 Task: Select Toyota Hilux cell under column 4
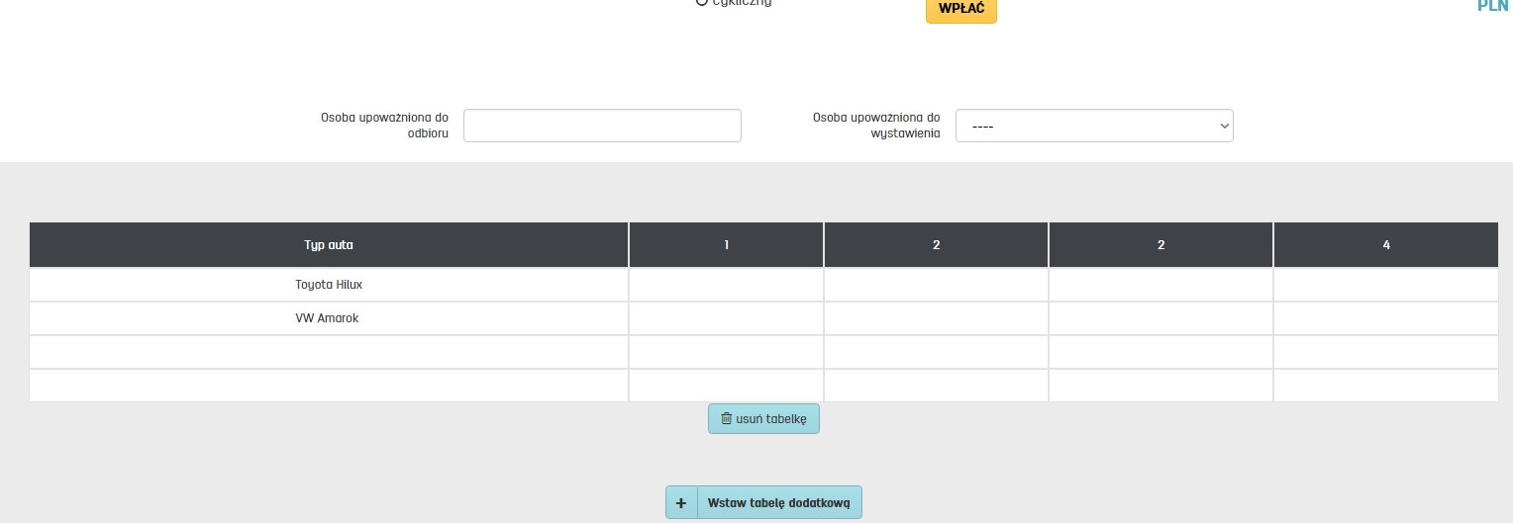coord(1385,285)
